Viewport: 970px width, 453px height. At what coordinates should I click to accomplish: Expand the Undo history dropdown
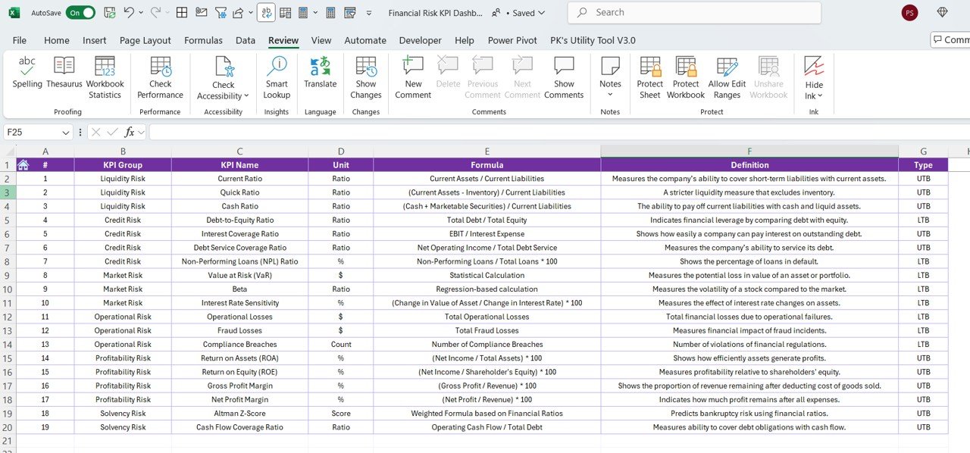pos(141,13)
